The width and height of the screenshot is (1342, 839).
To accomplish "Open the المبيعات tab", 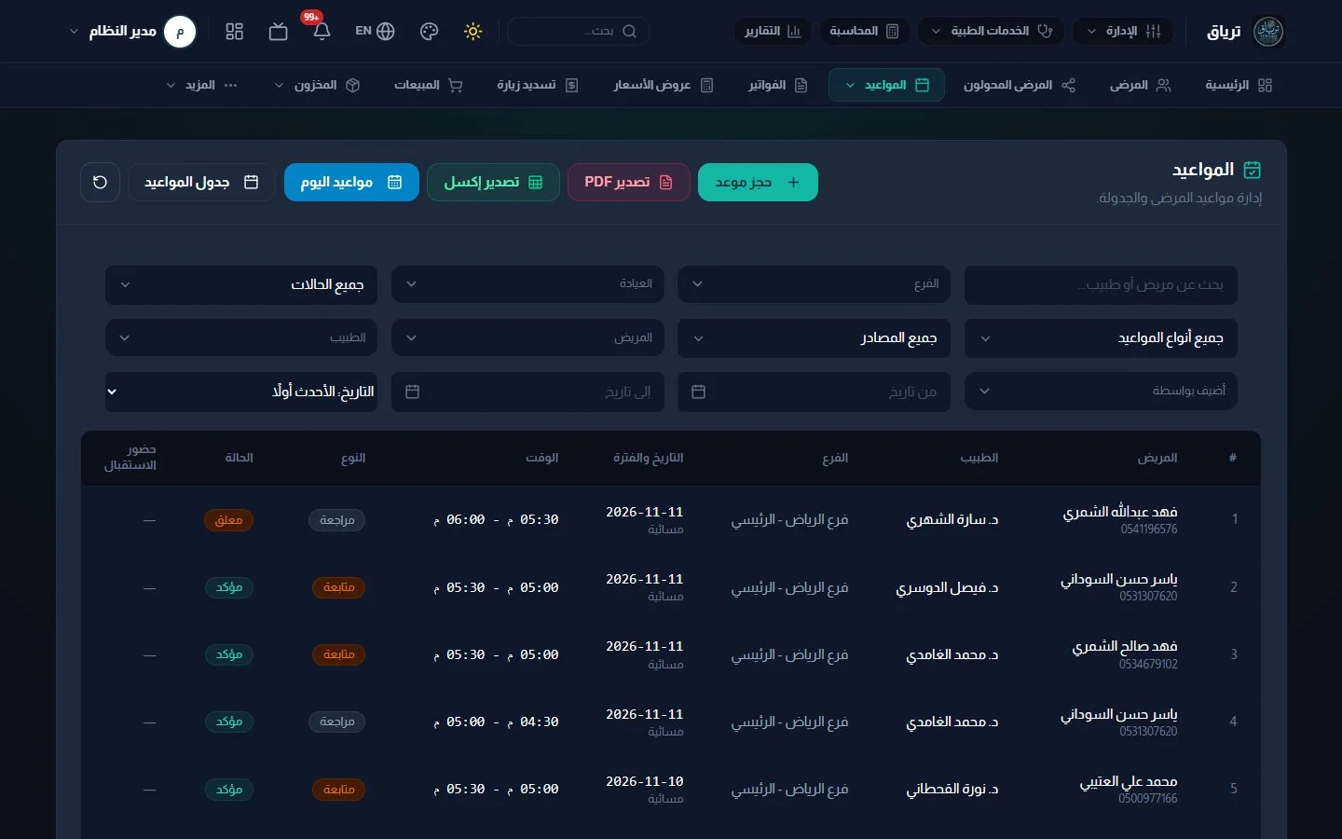I will coord(428,85).
